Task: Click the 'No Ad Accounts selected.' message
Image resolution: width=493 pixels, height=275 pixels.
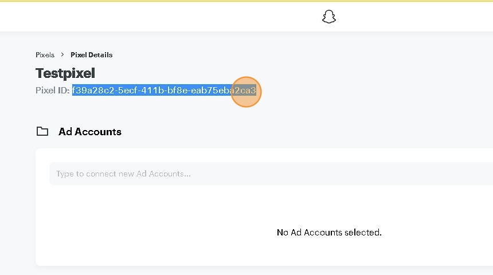Action: pyautogui.click(x=329, y=232)
